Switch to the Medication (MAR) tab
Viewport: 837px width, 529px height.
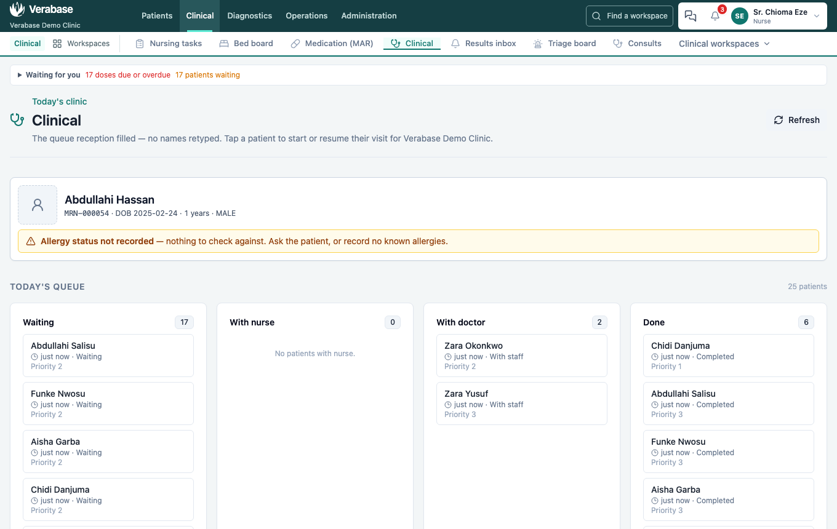click(332, 44)
